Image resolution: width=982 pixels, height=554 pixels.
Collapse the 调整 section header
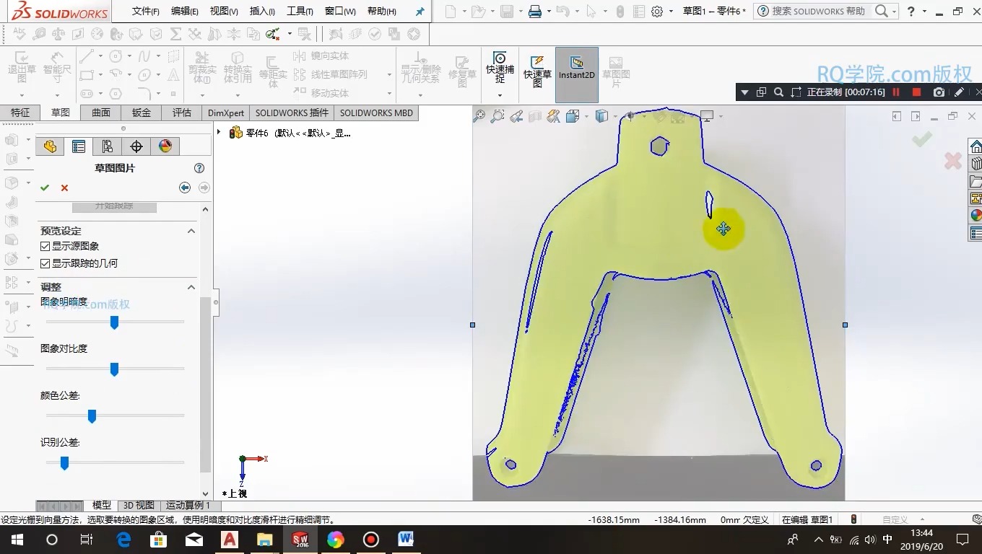(x=191, y=286)
